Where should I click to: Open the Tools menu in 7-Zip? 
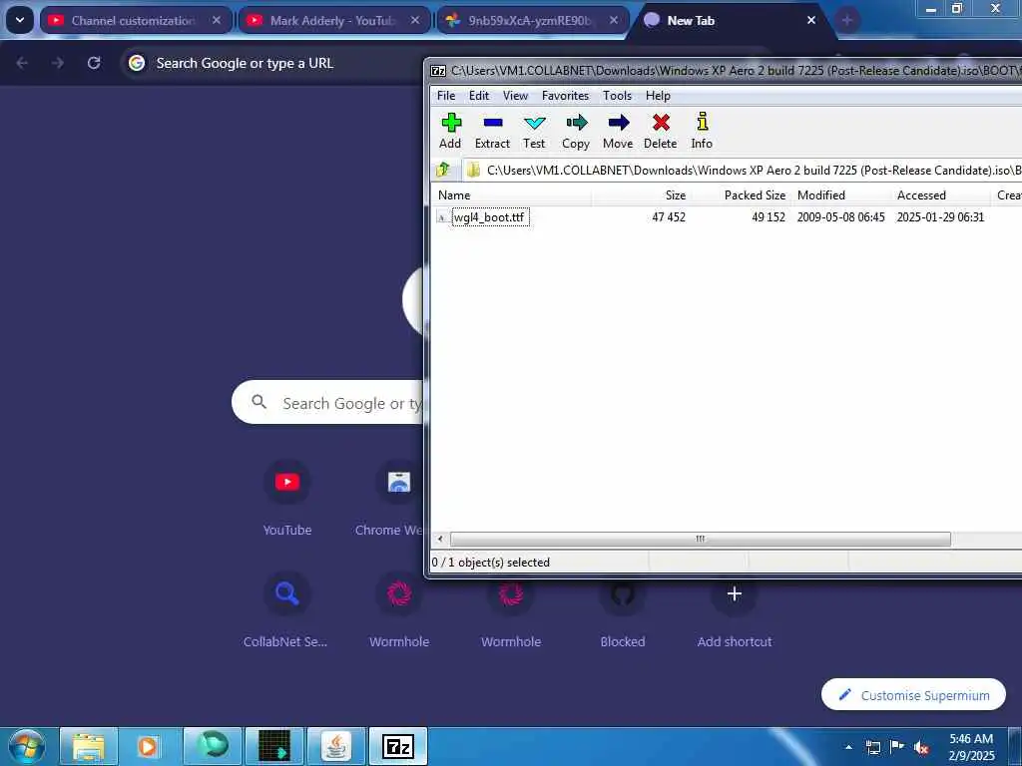click(x=617, y=96)
